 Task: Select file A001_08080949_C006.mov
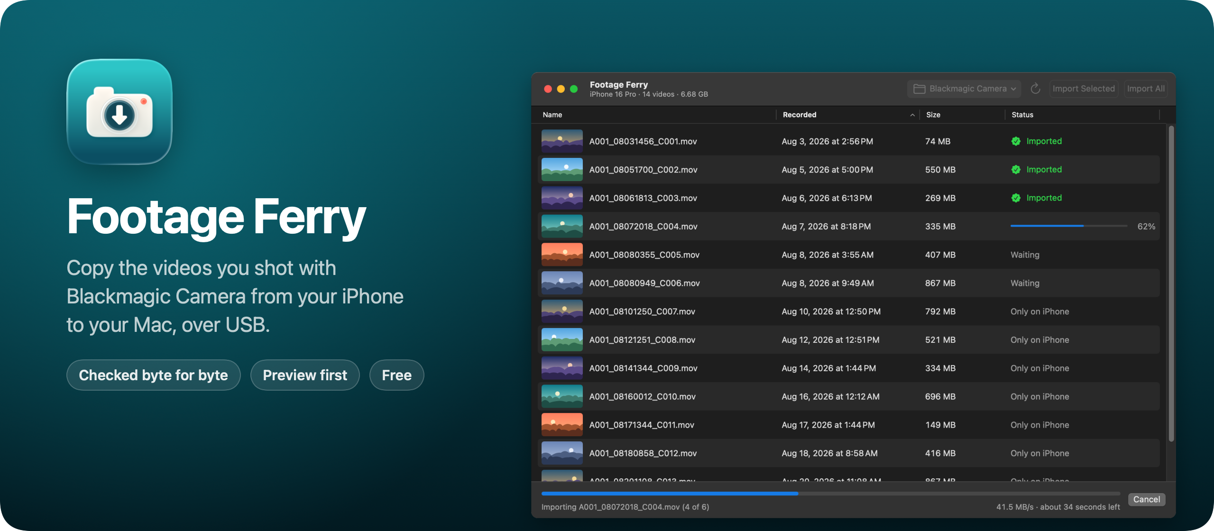(849, 283)
